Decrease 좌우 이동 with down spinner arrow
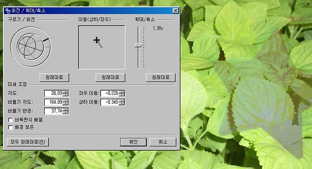 (122, 95)
